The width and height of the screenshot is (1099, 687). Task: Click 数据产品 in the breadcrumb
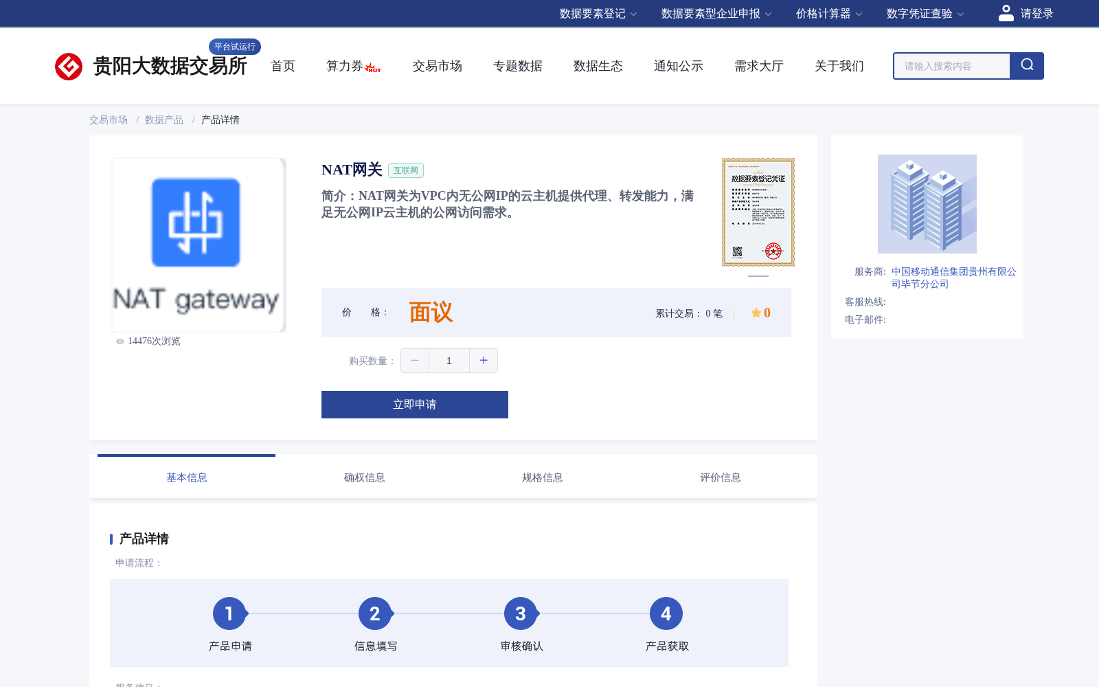tap(164, 120)
